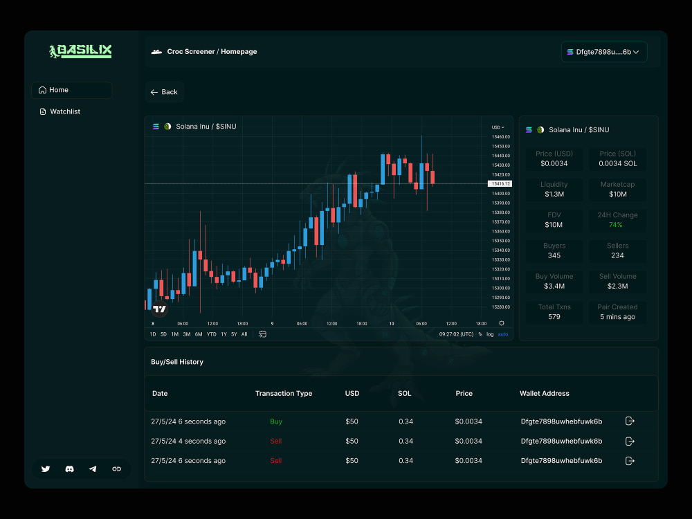Click the Solana icon in chart header

click(x=156, y=127)
